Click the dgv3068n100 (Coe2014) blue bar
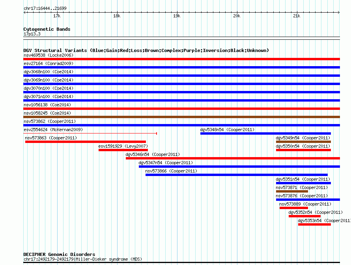Image resolution: width=351 pixels, height=265 pixels. 181,76
